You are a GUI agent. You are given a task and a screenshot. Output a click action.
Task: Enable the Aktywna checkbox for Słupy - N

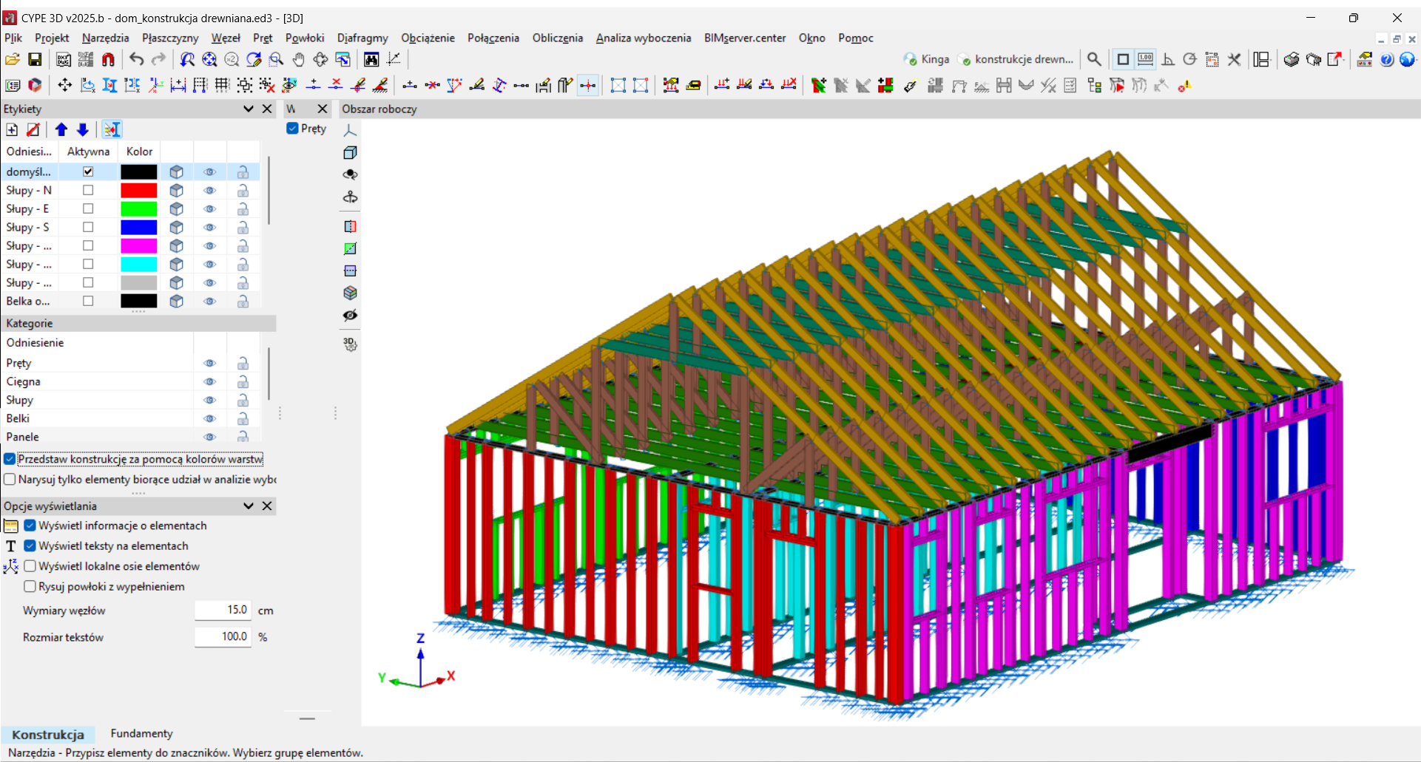point(88,191)
